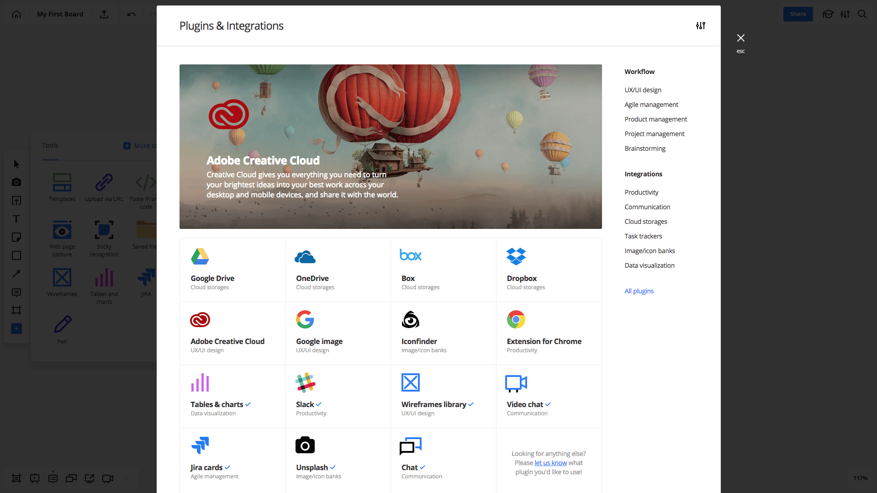Open the Google Drive plugin icon
The image size is (877, 493).
coord(200,257)
